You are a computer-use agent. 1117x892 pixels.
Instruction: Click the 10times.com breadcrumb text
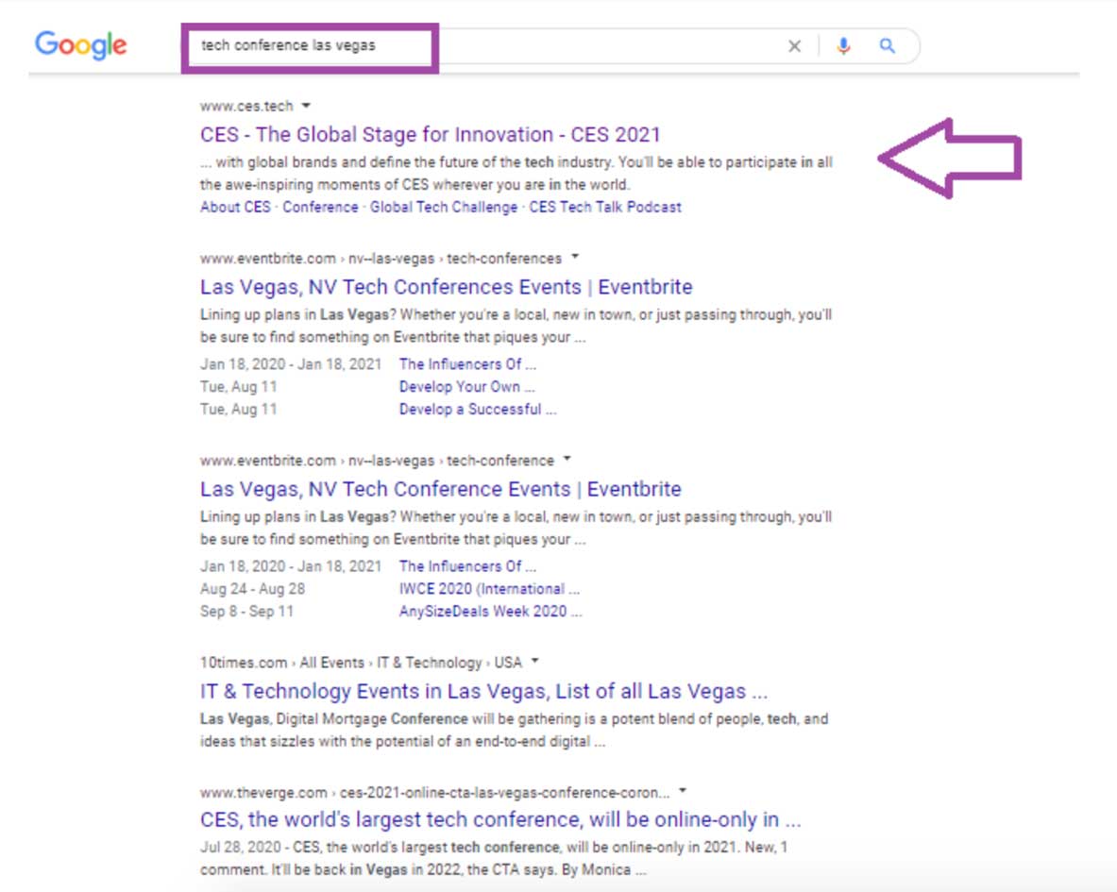pyautogui.click(x=361, y=663)
